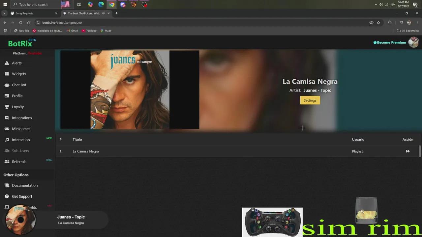Viewport: 422px width, 237px height.
Task: Click the Juanes album cover thumbnail
Action: coord(130,90)
